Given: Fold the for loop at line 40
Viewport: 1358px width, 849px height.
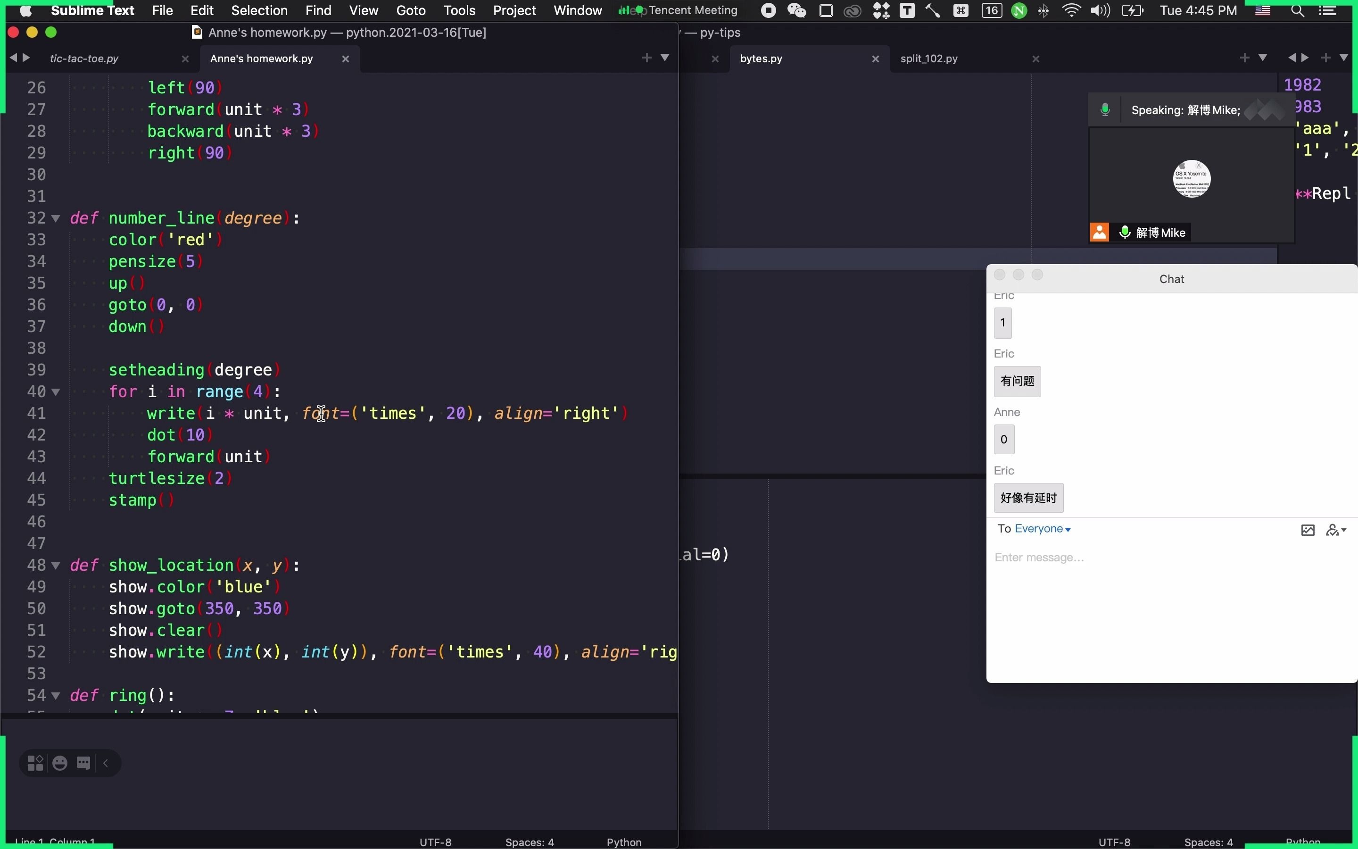Looking at the screenshot, I should coord(56,391).
